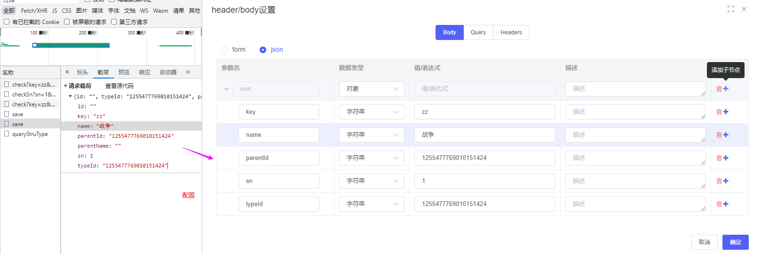This screenshot has width=761, height=254.
Task: Open the data type dropdown for the name row
Action: coord(372,135)
